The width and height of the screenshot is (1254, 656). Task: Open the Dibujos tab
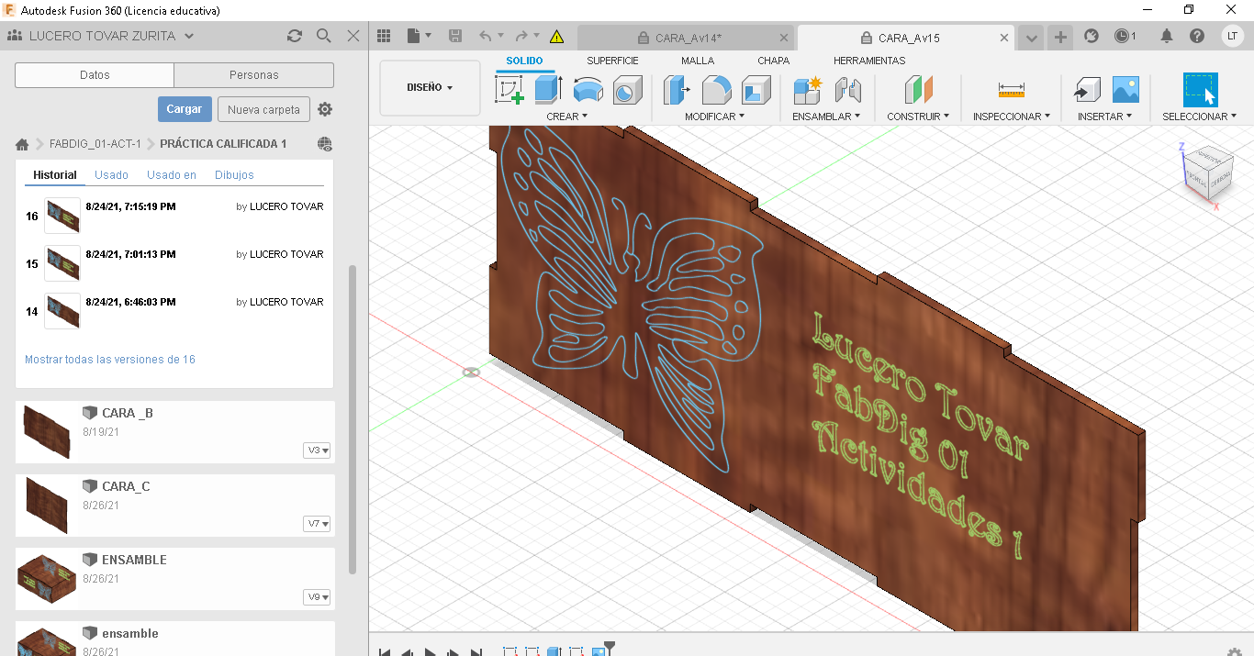[234, 174]
